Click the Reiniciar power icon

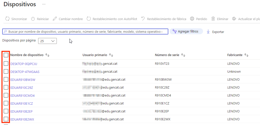click(33, 19)
